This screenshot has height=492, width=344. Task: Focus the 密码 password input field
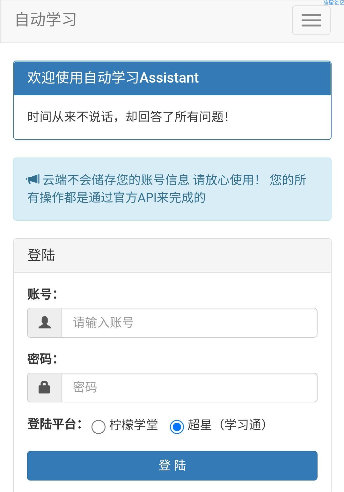point(189,387)
